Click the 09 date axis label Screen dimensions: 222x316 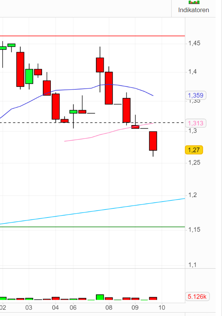coord(135,308)
